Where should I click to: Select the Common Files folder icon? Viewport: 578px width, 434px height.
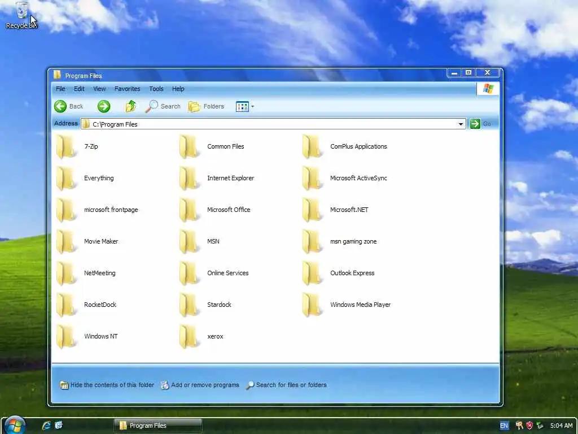point(190,146)
